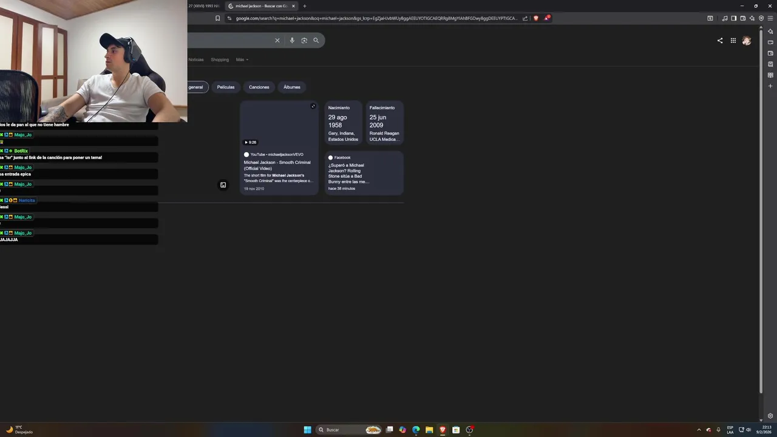Open the images icon beside the panel

[x=223, y=185]
